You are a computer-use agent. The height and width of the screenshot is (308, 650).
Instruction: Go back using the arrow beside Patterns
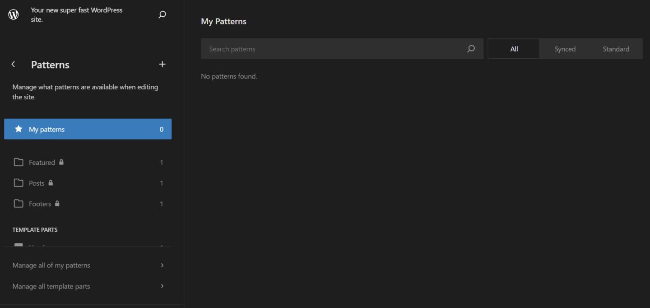[14, 64]
